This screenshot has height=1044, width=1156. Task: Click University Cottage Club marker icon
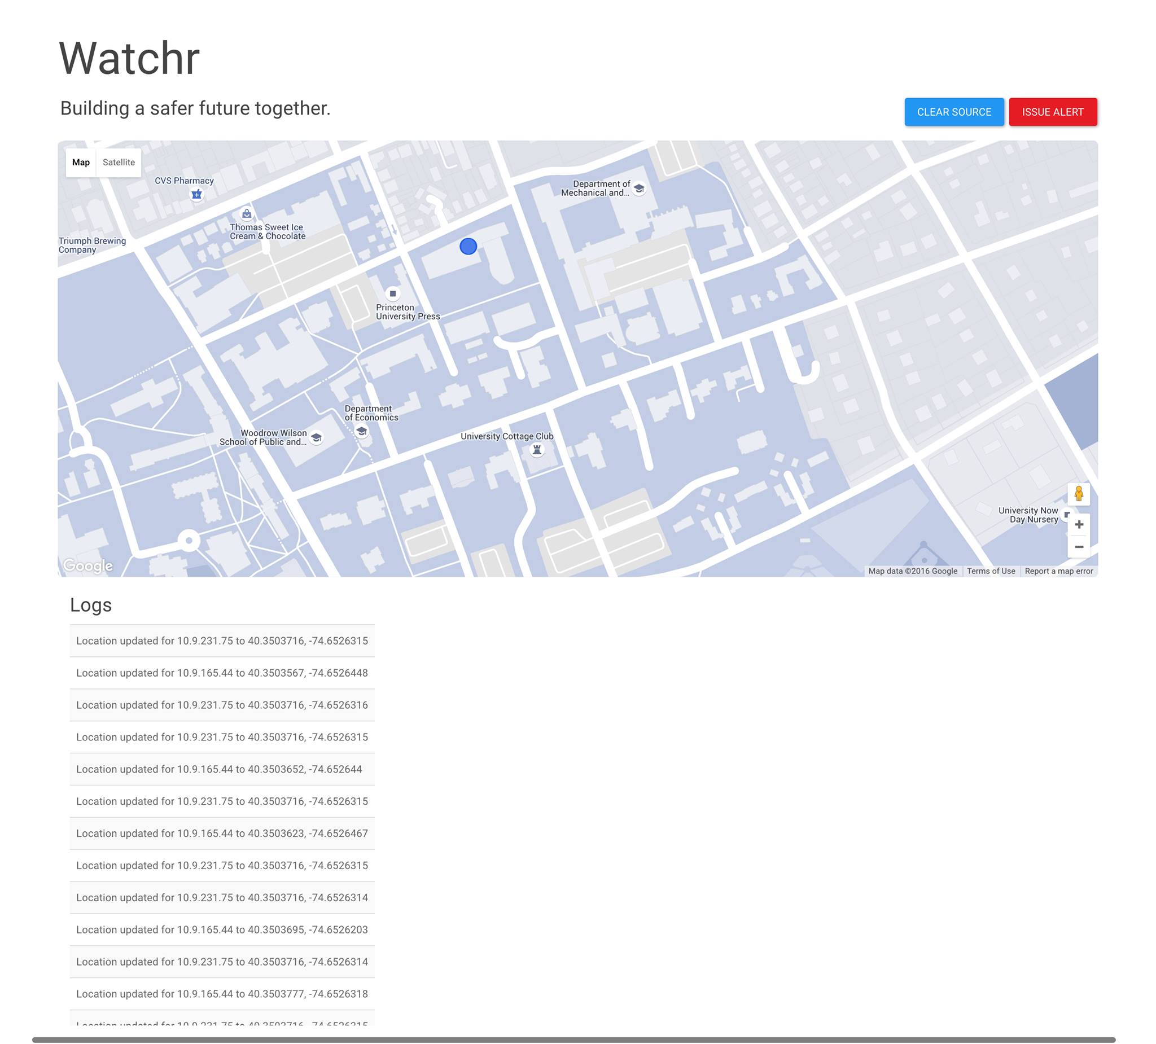pyautogui.click(x=537, y=449)
